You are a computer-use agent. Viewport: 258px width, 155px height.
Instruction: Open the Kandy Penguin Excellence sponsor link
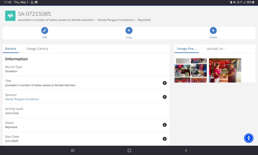(22, 99)
